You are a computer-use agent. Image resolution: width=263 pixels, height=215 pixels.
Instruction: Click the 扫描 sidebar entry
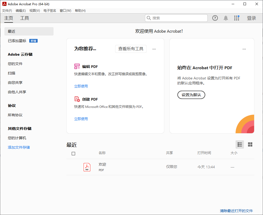pos(11,73)
